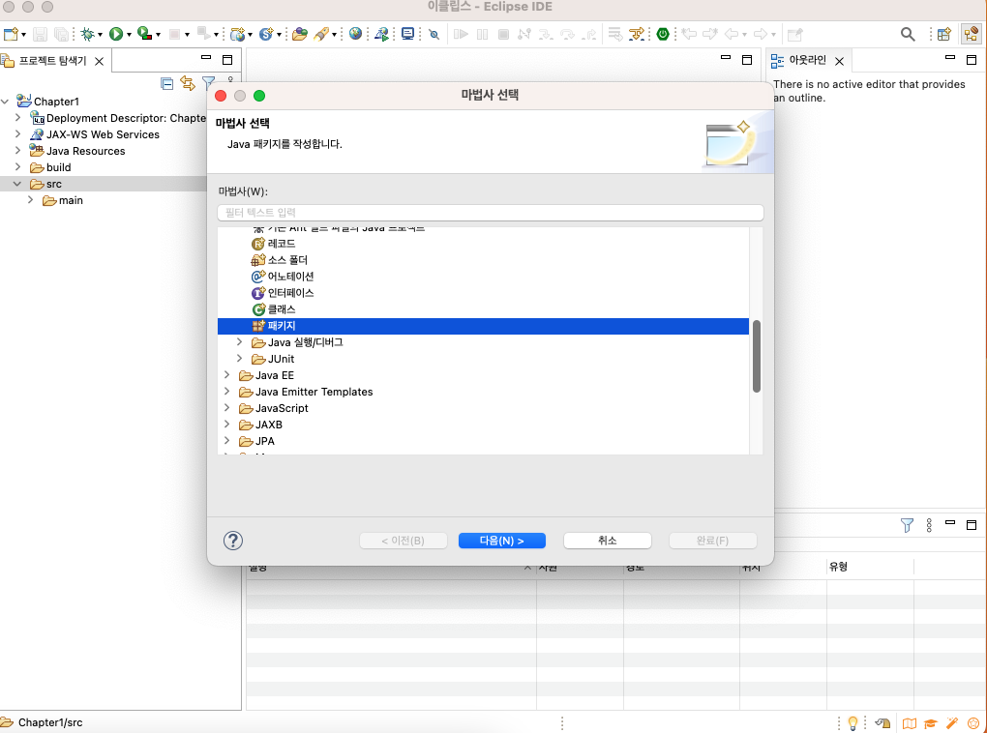Viewport: 987px width, 733px height.
Task: Open the Debug dropdown arrow
Action: 100,35
